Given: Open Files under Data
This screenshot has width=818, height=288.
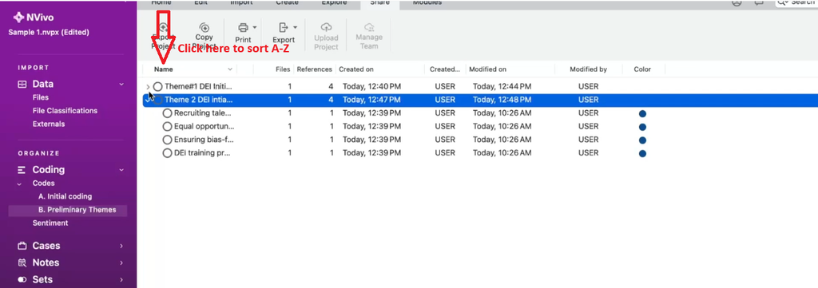Looking at the screenshot, I should 41,97.
